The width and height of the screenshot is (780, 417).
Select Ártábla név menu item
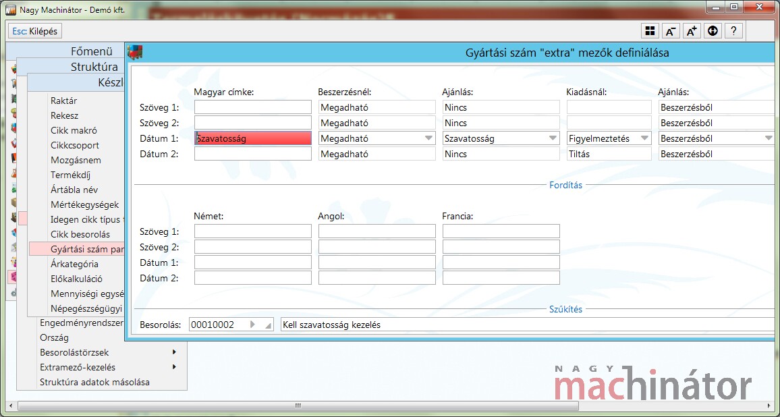pos(74,190)
